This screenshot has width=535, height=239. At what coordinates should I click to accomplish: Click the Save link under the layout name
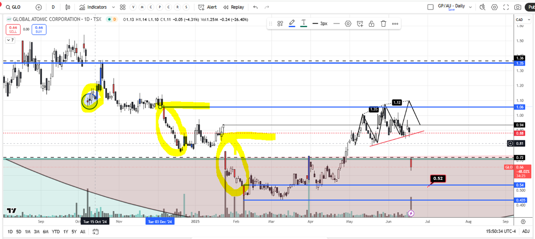coord(452,10)
